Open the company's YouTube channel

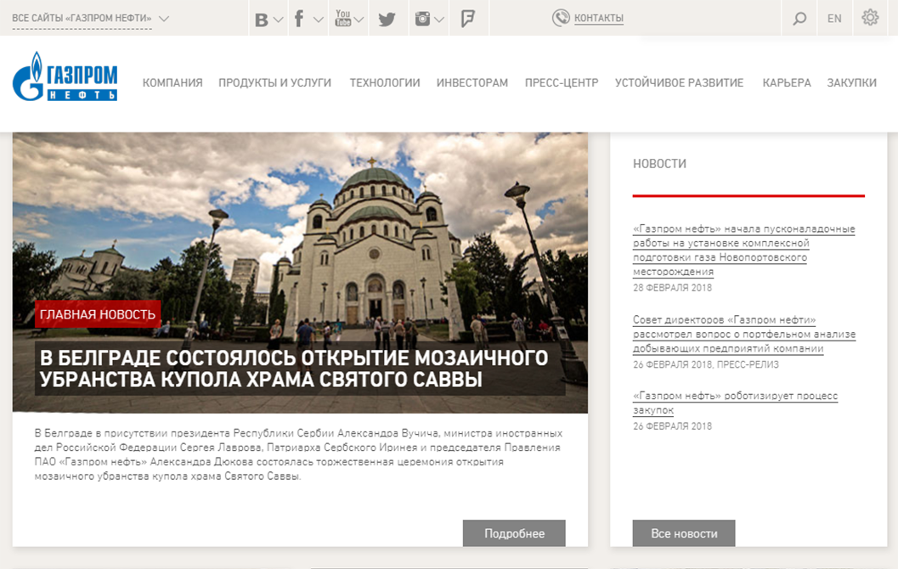tap(342, 17)
